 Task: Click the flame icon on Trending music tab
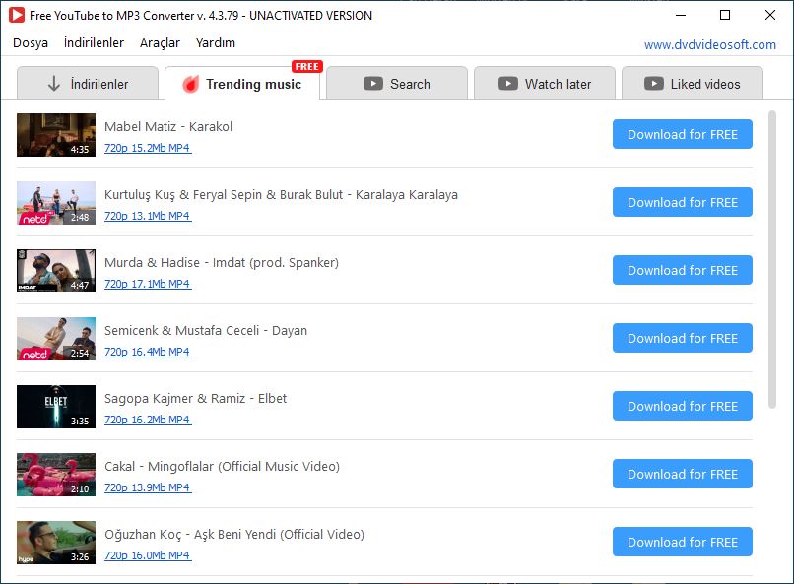point(190,84)
